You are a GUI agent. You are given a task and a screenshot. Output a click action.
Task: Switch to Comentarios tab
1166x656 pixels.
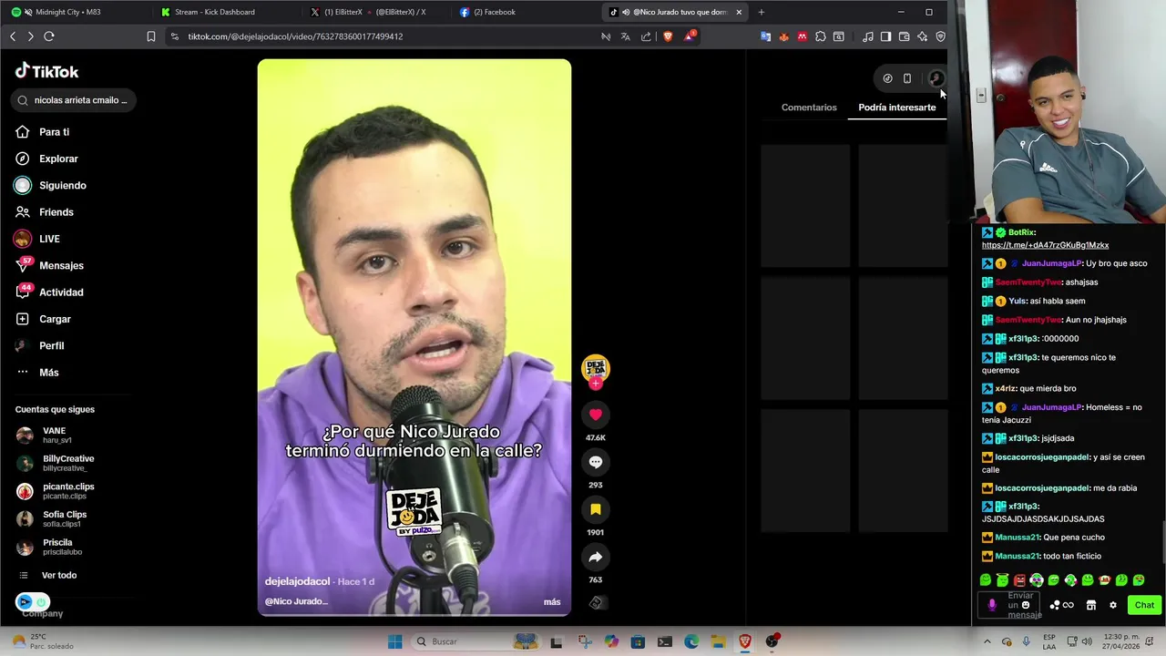pos(809,108)
